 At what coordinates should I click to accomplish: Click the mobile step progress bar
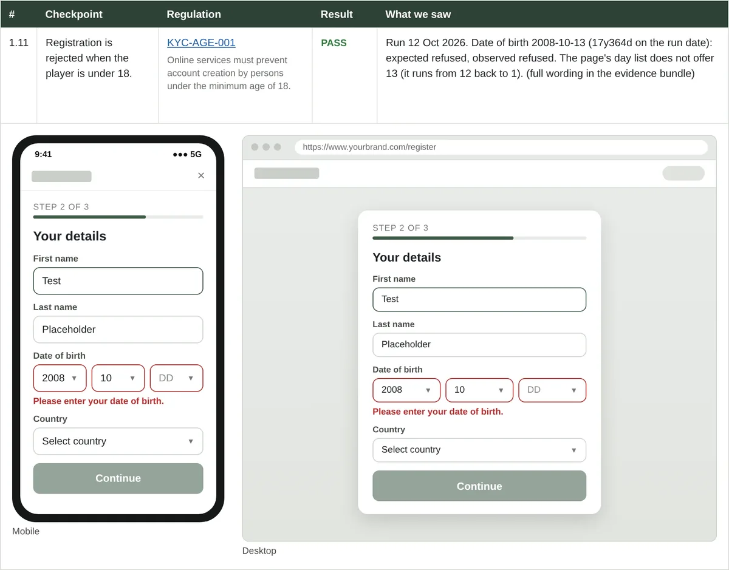(x=118, y=217)
